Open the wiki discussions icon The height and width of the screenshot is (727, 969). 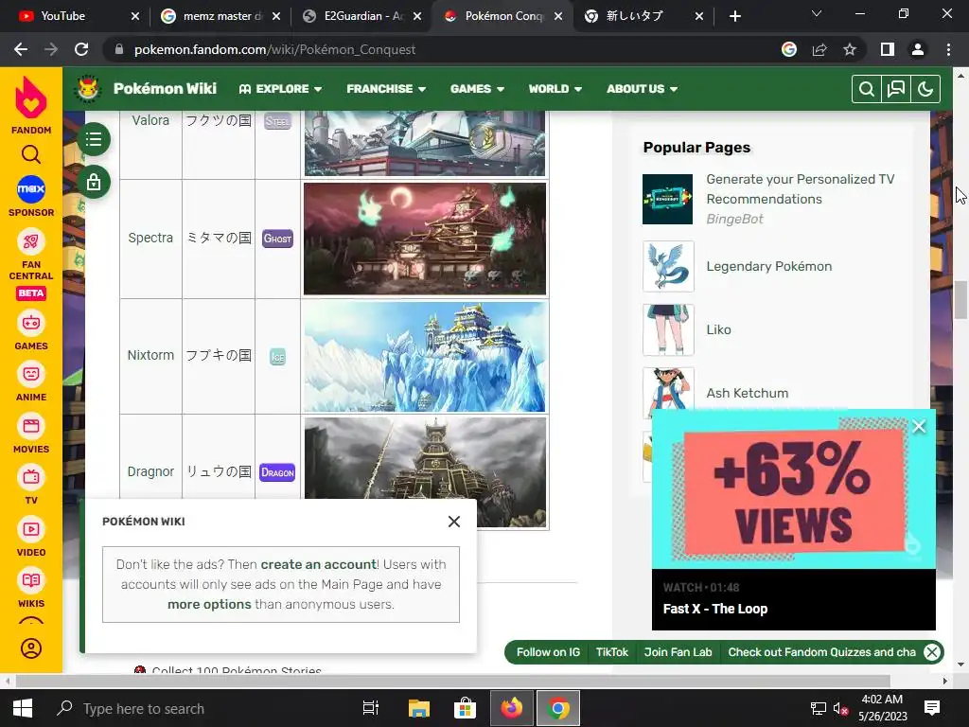[x=896, y=89]
